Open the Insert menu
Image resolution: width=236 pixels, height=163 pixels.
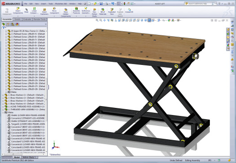[x=44, y=4]
